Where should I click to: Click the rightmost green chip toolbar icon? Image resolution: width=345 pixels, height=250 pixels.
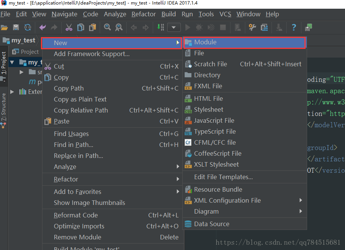tap(309, 27)
